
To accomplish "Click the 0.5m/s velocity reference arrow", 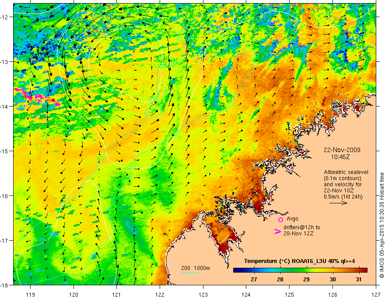I will coord(338,203).
